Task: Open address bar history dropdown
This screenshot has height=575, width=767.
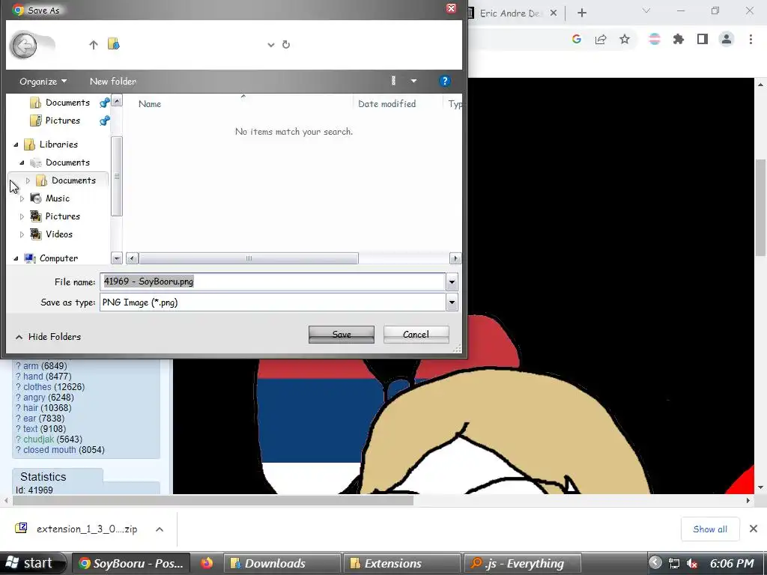Action: [270, 45]
